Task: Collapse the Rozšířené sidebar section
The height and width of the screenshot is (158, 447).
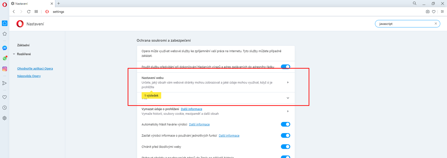Action: click(14, 54)
